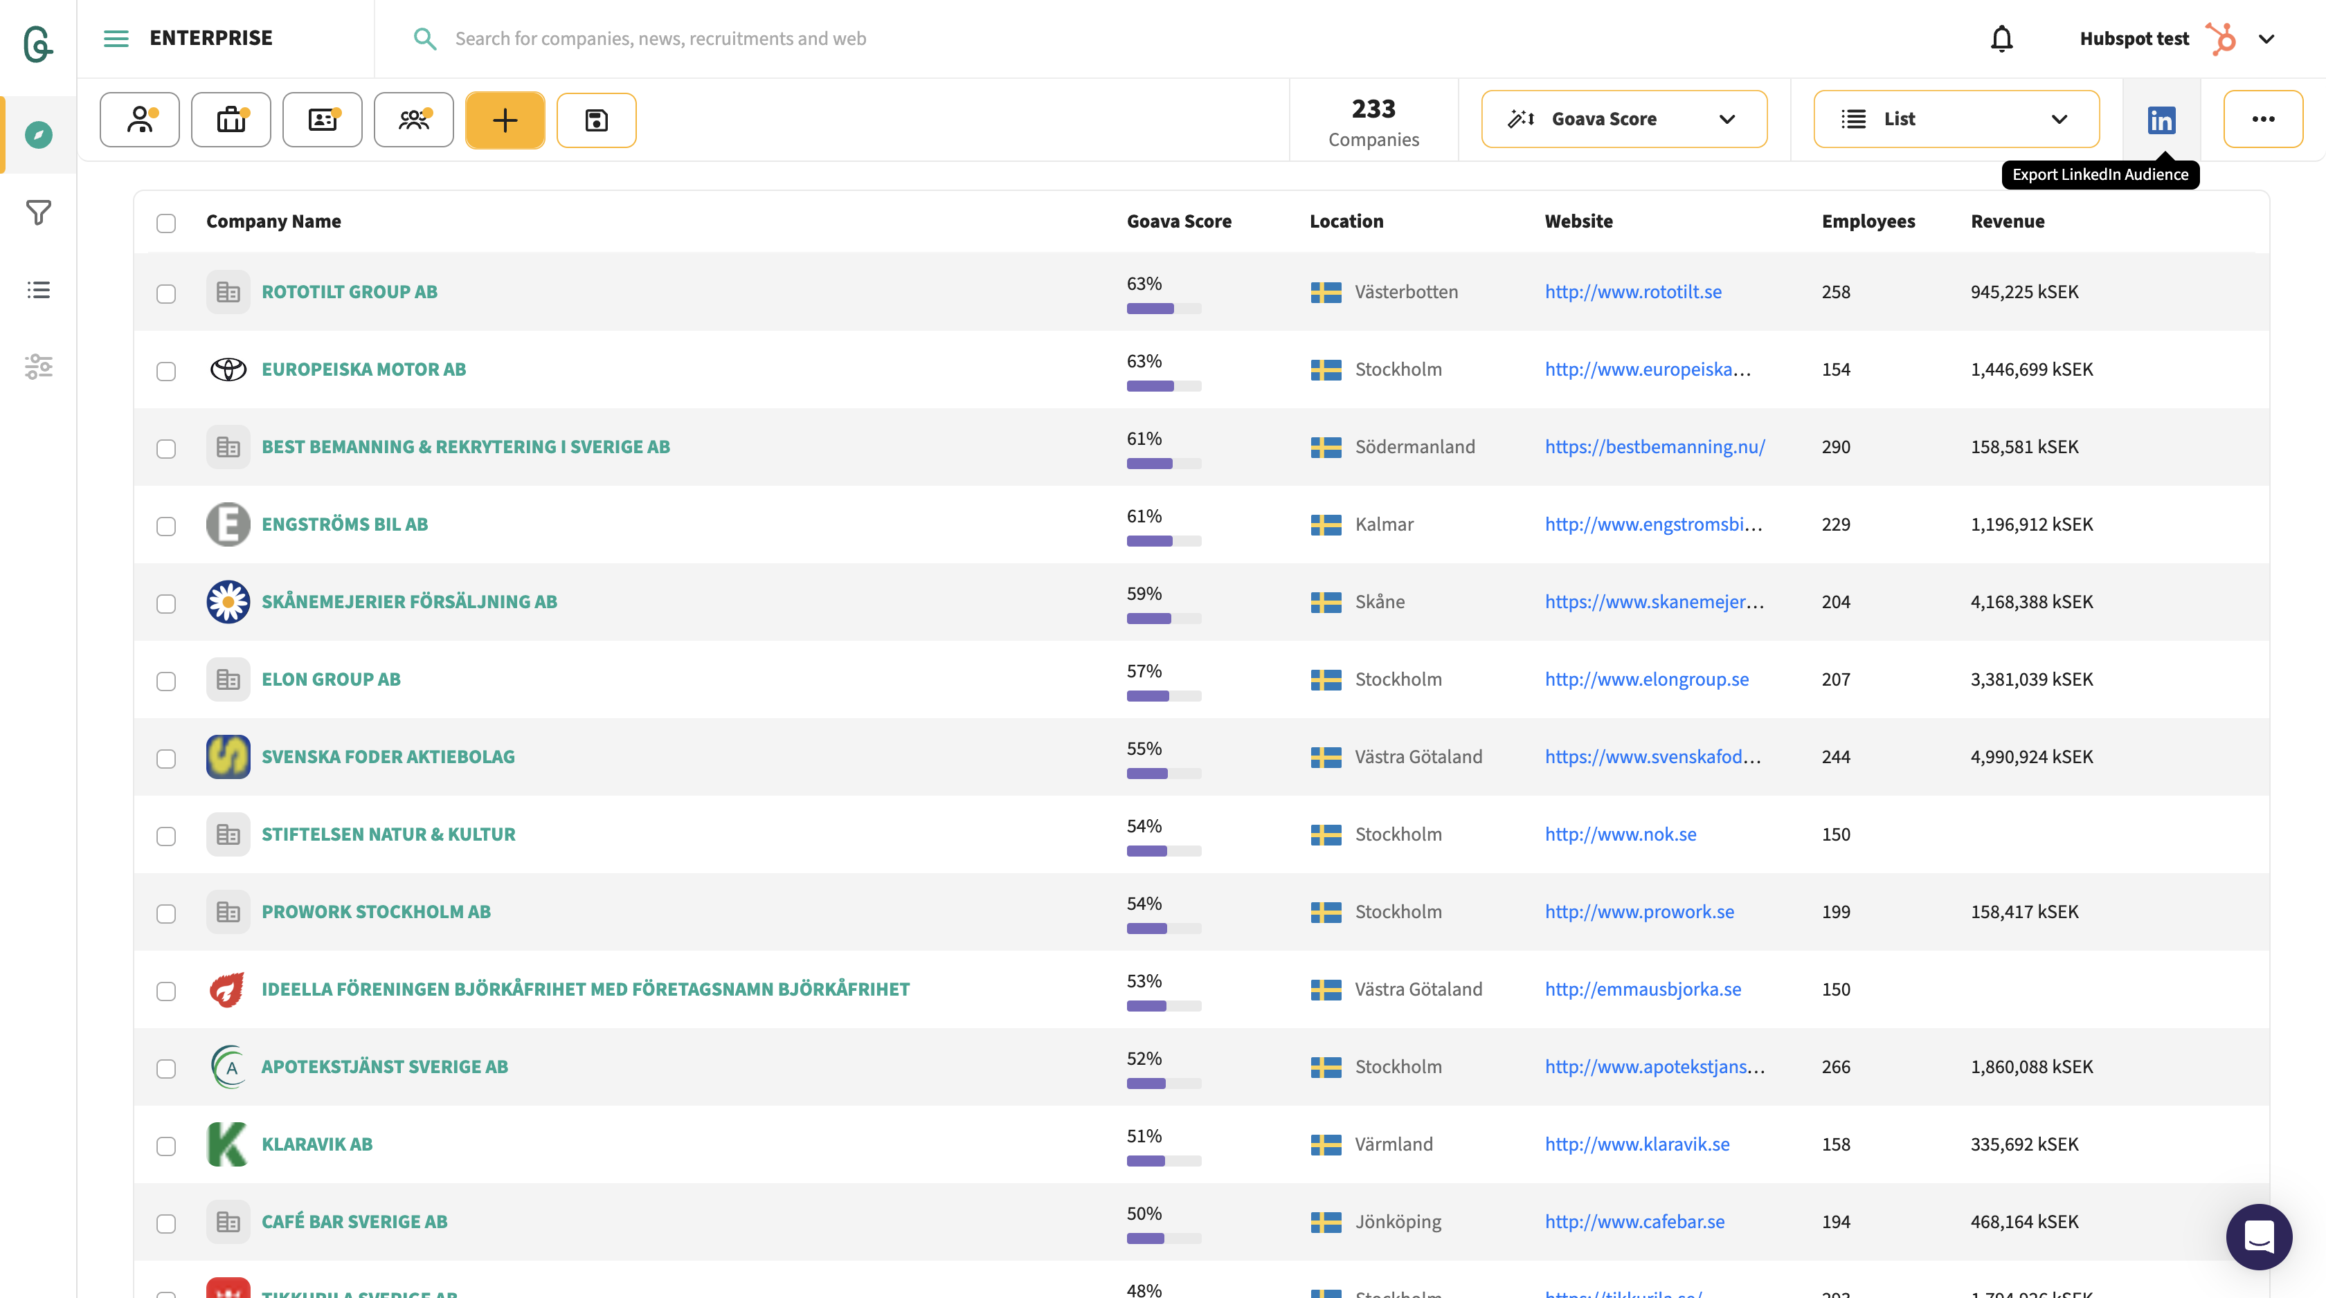Sort by Company Name column header
2326x1298 pixels.
(273, 221)
